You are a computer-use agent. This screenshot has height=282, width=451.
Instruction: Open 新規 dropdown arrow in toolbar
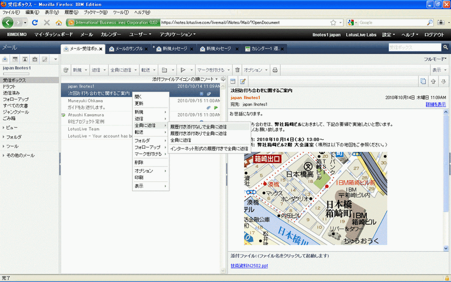(x=86, y=70)
